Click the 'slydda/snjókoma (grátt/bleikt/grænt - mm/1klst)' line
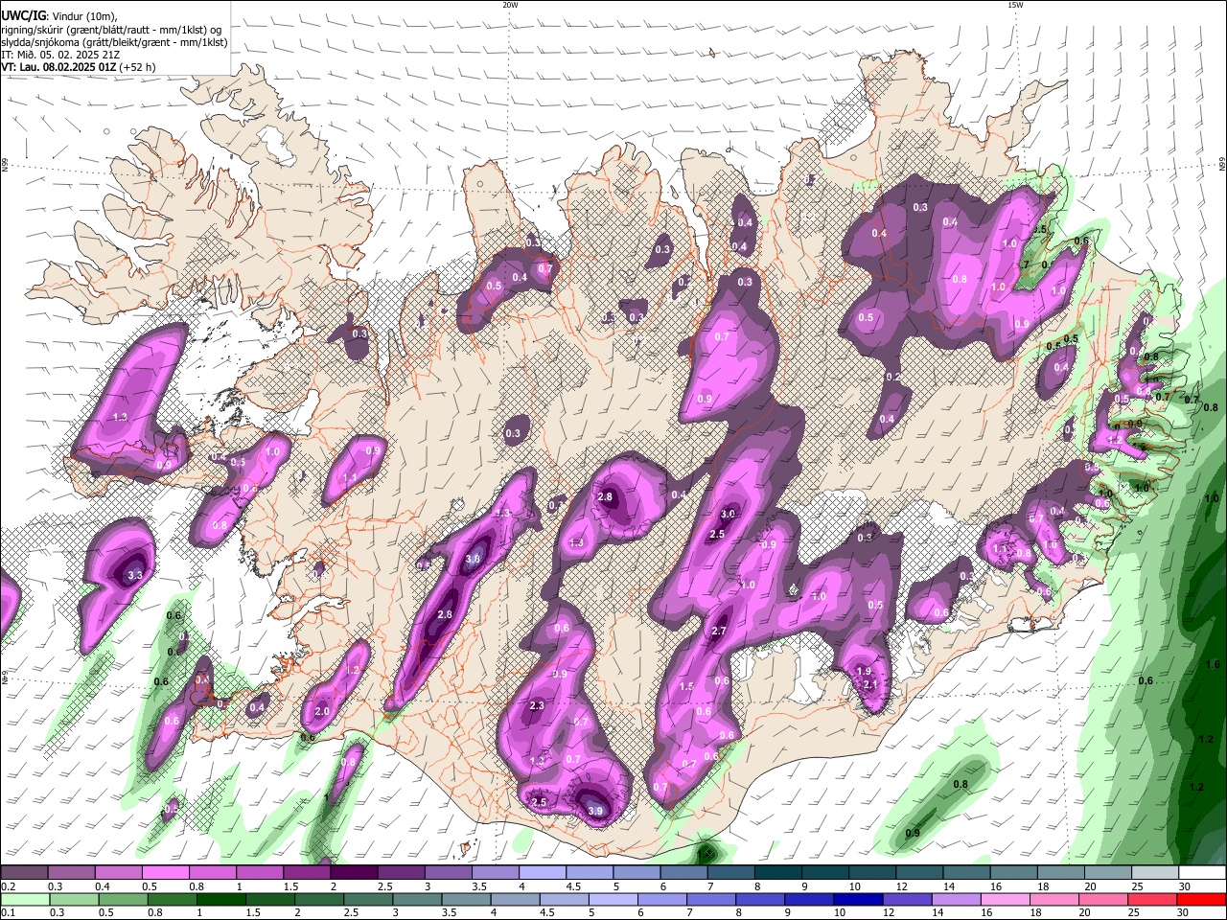The height and width of the screenshot is (920, 1227). click(x=114, y=42)
